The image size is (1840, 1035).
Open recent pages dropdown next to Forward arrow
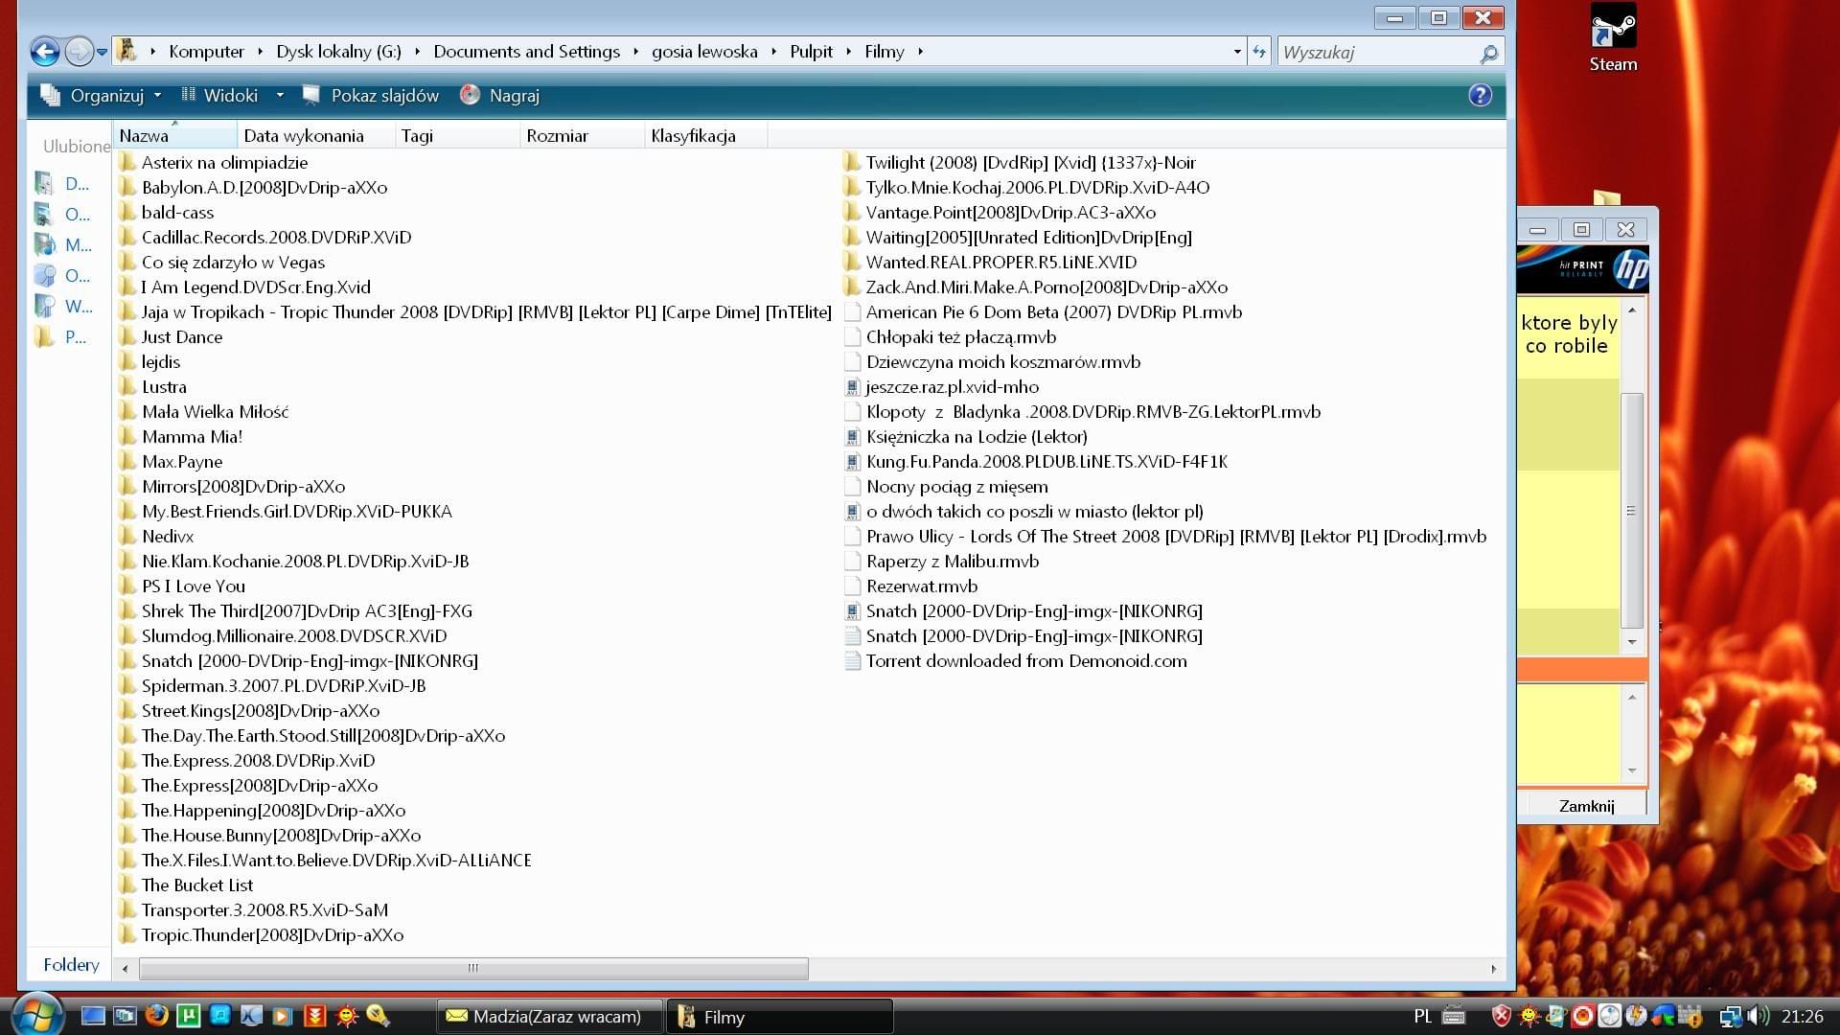(x=102, y=53)
